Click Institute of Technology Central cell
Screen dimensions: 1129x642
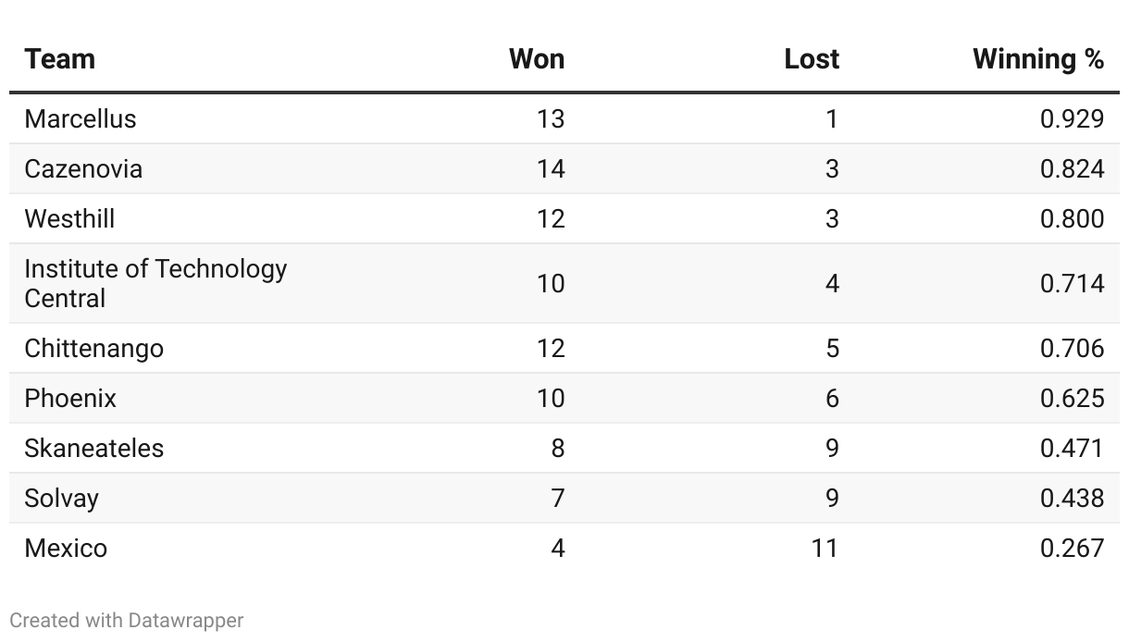(x=155, y=283)
